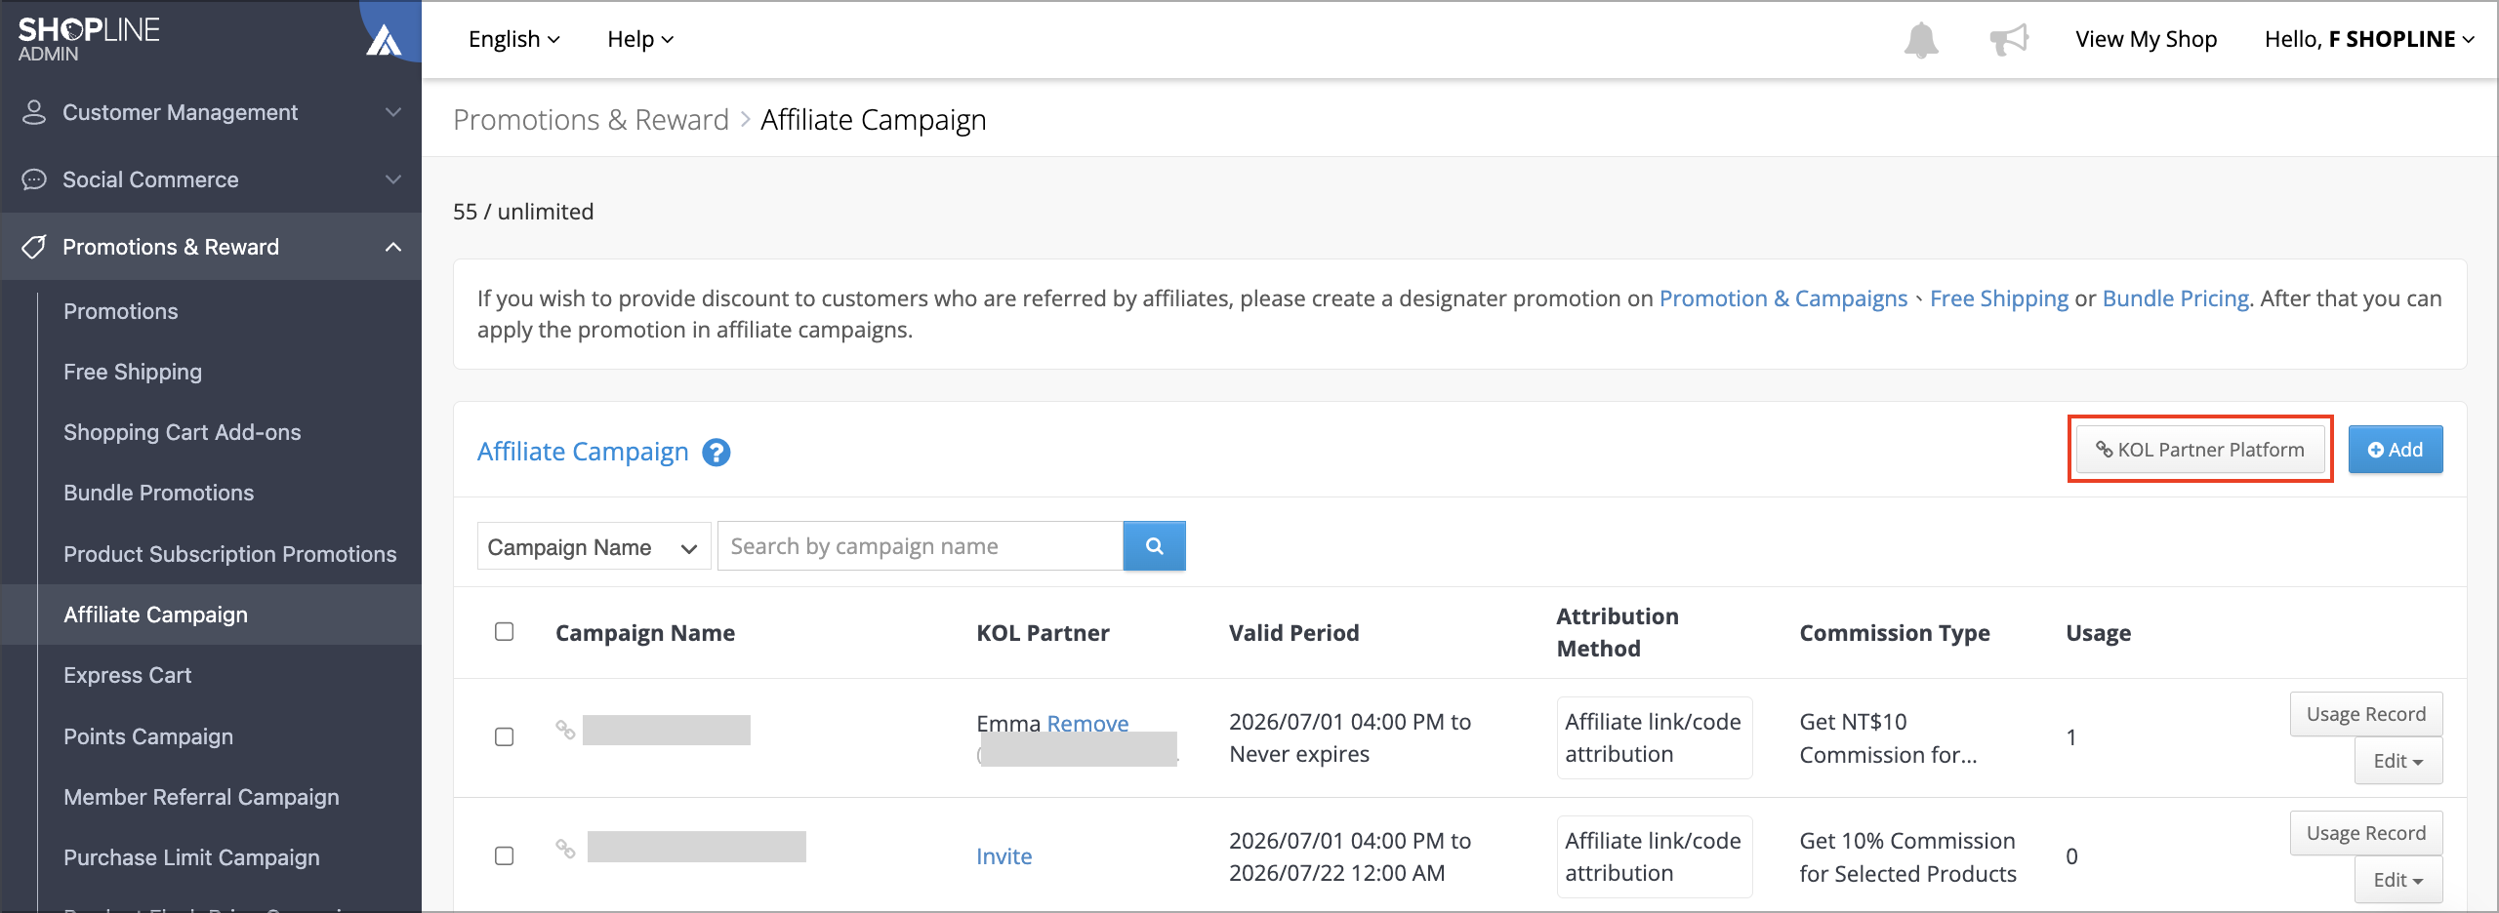Click the link icon in the Invite campaign row
The height and width of the screenshot is (913, 2499).
[565, 848]
